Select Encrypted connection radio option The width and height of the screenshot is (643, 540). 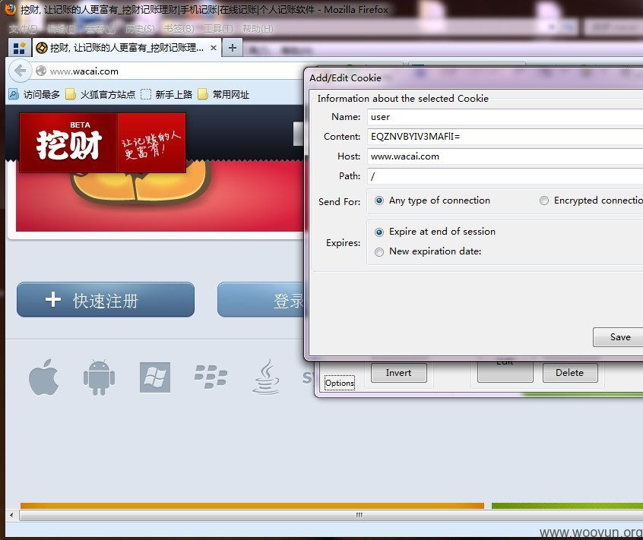pyautogui.click(x=543, y=201)
